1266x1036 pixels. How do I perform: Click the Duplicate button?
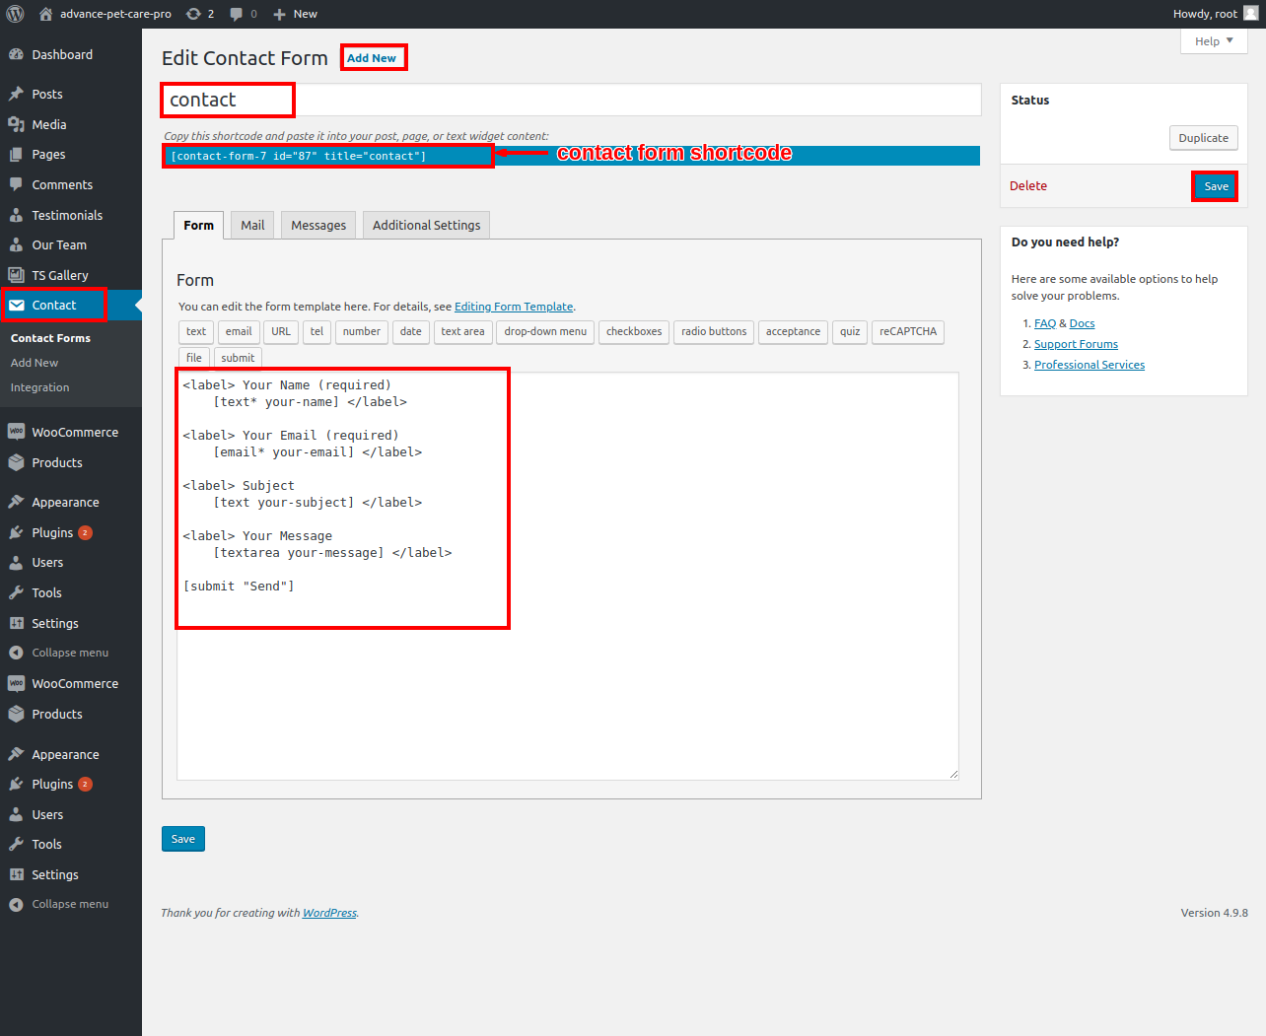[x=1203, y=138]
